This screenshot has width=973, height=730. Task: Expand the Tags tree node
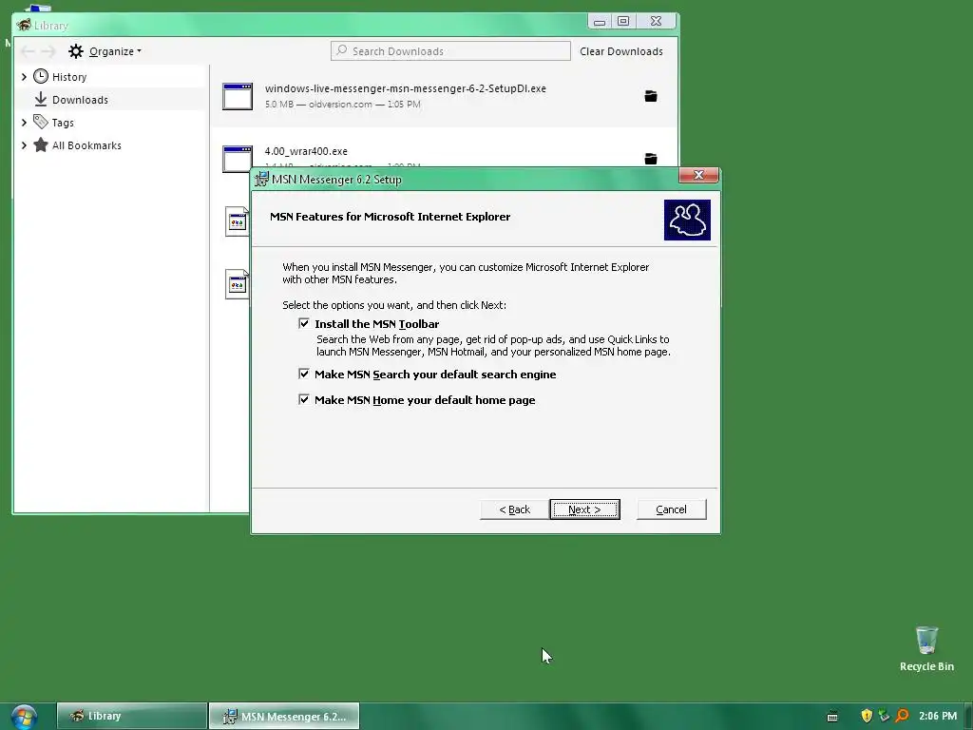(x=24, y=123)
